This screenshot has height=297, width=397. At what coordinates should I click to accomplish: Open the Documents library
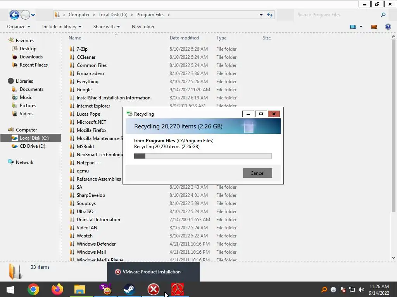point(31,89)
